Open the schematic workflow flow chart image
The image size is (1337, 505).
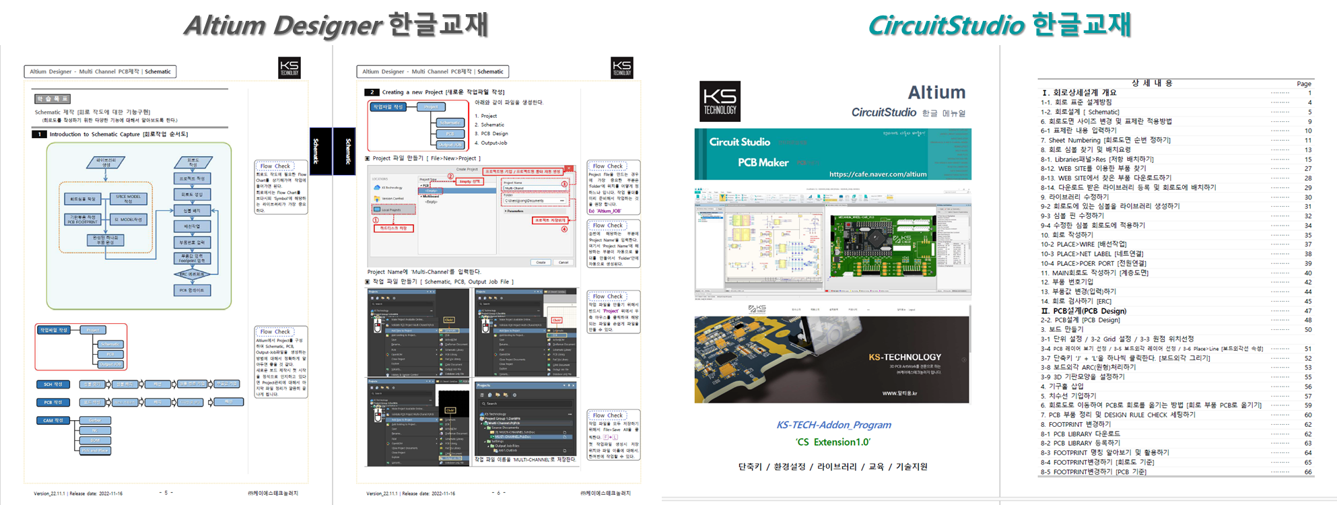point(139,226)
